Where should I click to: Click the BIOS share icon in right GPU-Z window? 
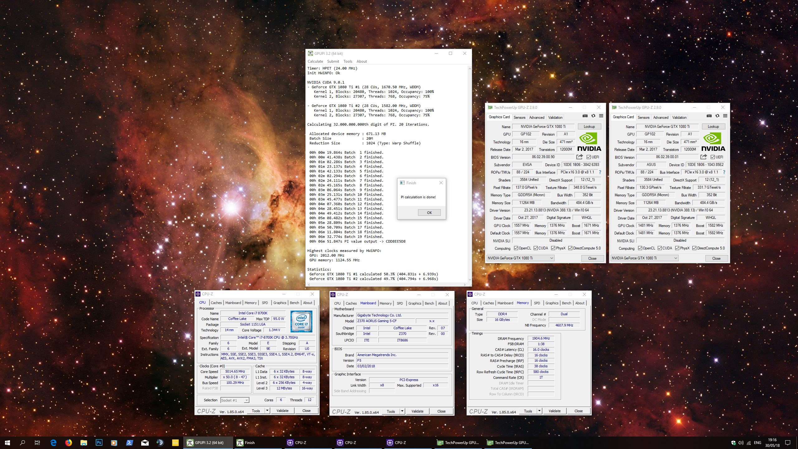coord(704,157)
